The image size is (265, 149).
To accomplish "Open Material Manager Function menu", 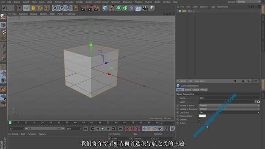I will click(31, 134).
